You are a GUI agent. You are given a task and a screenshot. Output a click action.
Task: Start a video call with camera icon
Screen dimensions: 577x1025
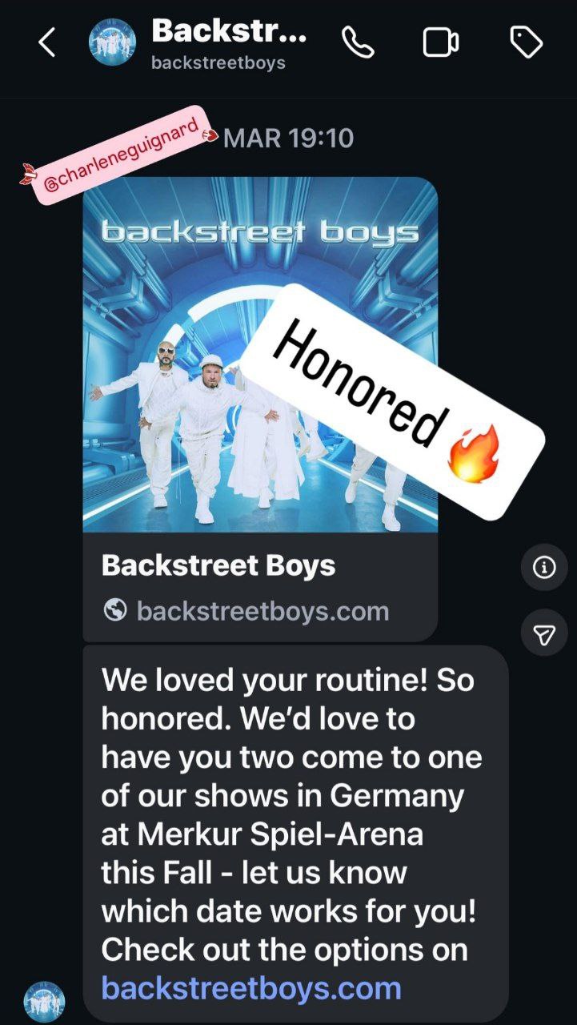441,42
